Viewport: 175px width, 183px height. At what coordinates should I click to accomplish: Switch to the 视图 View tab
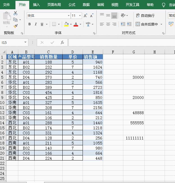coord(115,5)
